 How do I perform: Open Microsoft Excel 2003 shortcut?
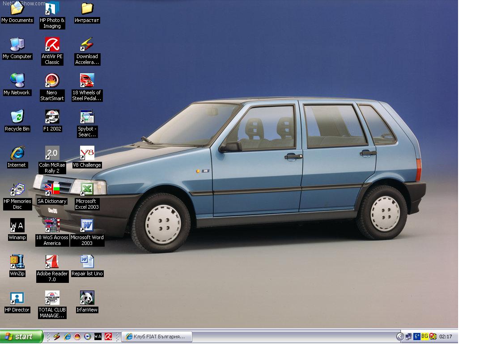tap(87, 189)
